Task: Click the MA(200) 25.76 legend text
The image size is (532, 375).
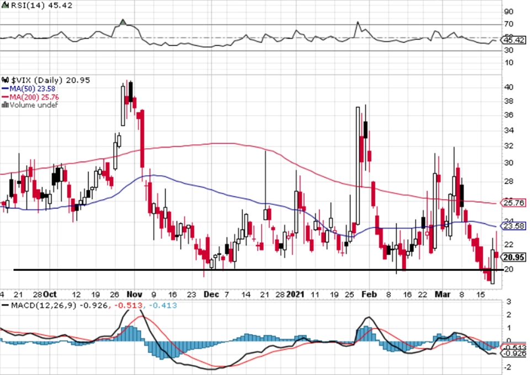Action: 34,97
